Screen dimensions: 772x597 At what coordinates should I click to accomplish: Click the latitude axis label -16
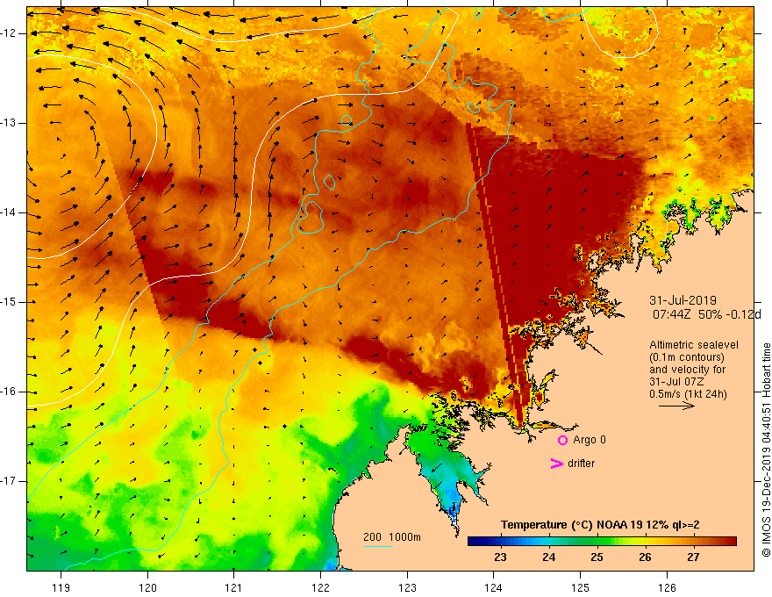pos(9,392)
